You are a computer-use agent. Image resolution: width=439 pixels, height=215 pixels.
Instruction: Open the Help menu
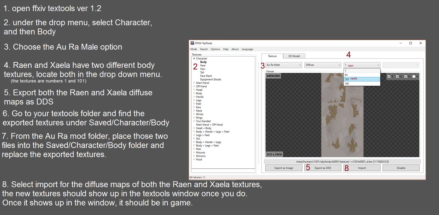tap(226, 49)
